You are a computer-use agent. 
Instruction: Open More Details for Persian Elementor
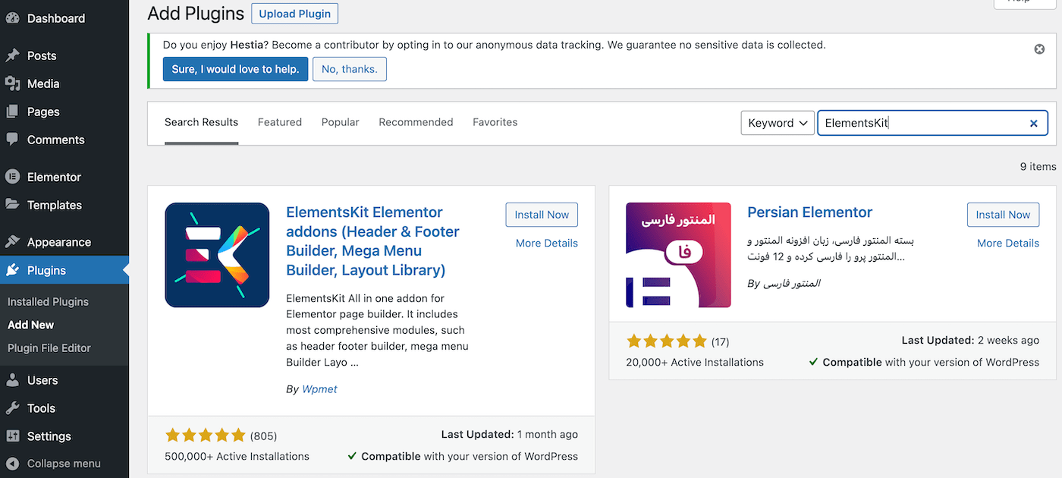tap(1008, 243)
